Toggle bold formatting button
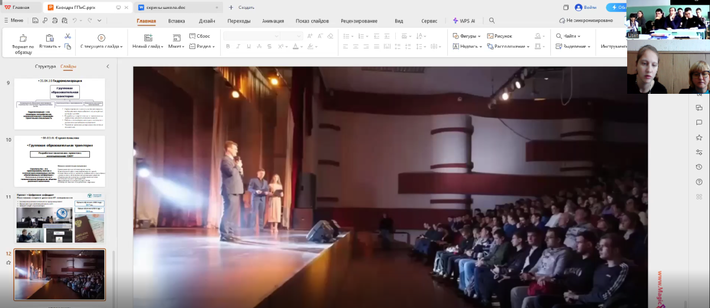 click(228, 47)
